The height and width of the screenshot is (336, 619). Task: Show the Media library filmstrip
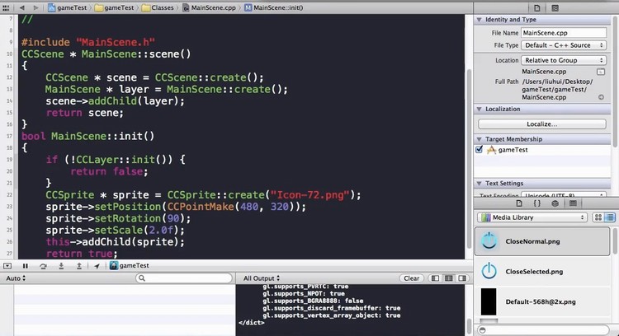pos(573,203)
